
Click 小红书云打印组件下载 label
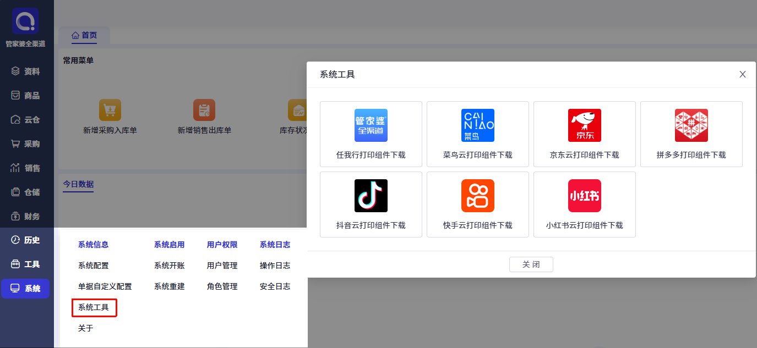pos(585,225)
